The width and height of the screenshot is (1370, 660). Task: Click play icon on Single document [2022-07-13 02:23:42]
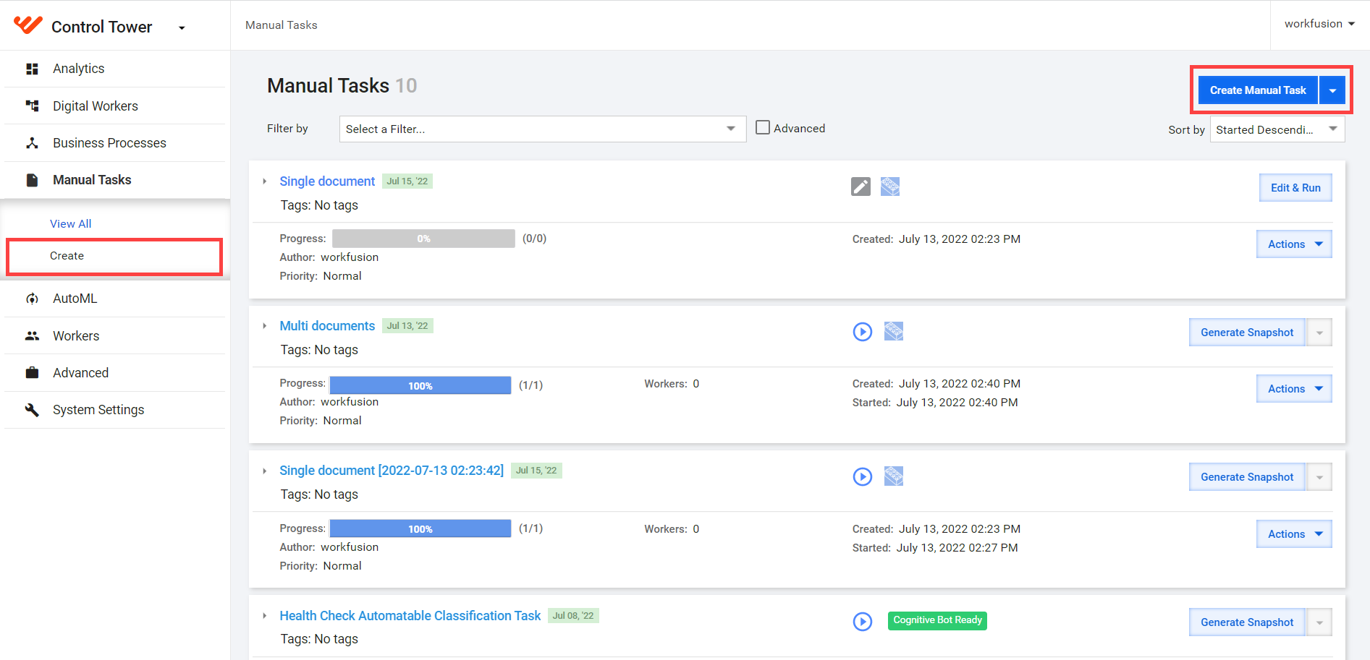point(863,476)
